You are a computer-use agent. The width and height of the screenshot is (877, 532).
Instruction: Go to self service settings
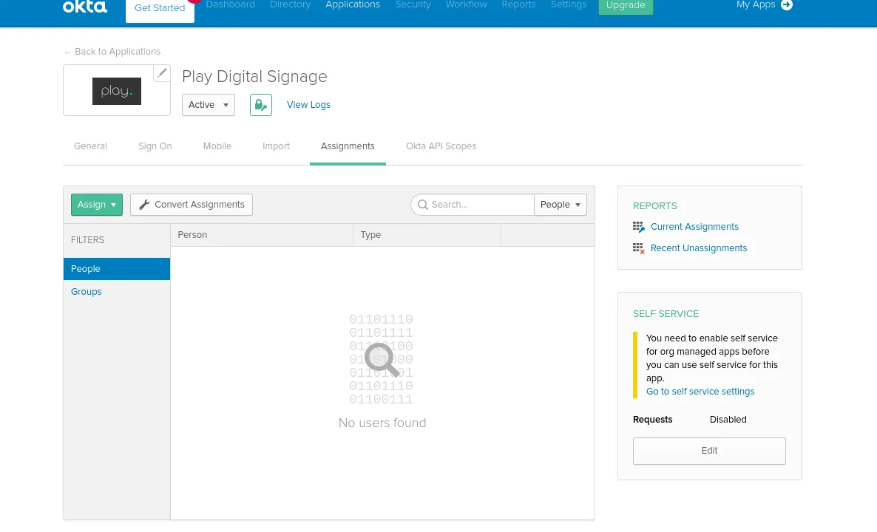(x=700, y=392)
